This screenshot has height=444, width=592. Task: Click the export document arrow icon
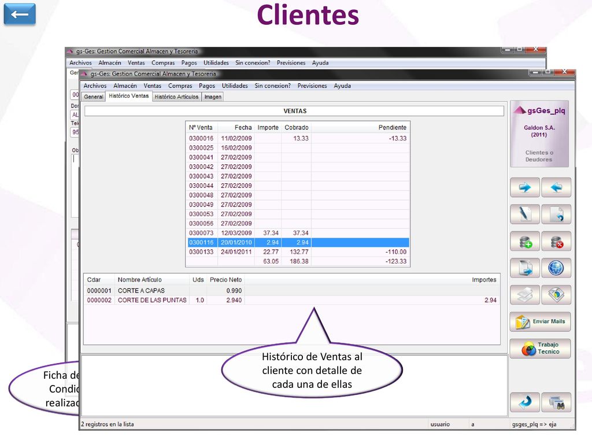tap(525, 268)
